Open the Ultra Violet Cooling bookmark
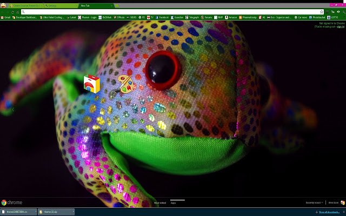Viewport: 346px width, 216px height. [52, 17]
